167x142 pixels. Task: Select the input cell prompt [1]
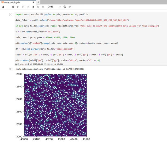[11, 14]
